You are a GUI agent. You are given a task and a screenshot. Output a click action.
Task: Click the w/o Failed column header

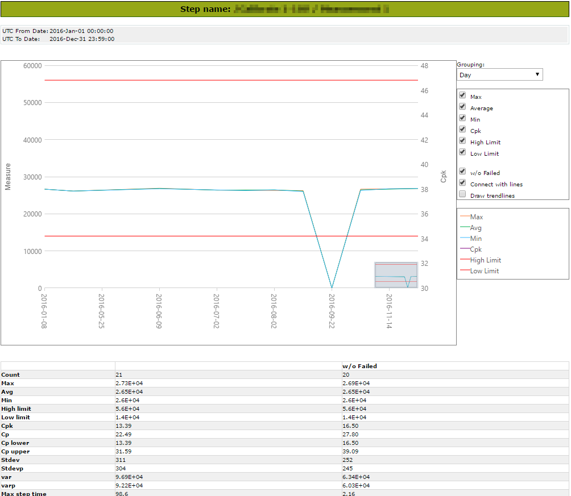pyautogui.click(x=359, y=366)
